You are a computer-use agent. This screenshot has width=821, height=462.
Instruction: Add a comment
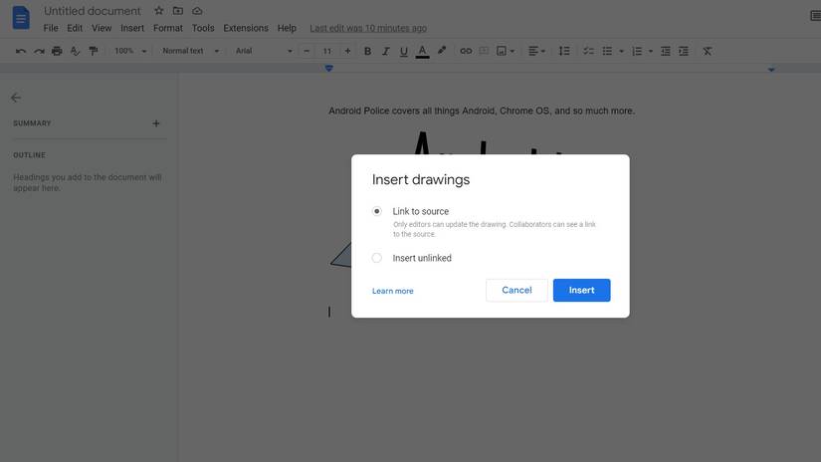point(484,51)
